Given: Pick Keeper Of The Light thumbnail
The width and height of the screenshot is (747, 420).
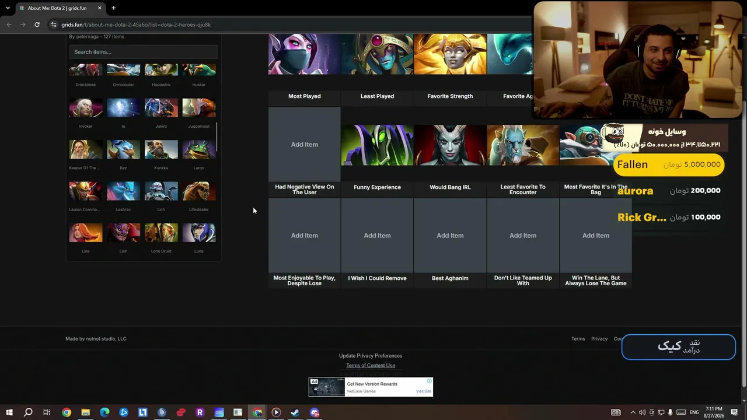Looking at the screenshot, I should [x=86, y=149].
